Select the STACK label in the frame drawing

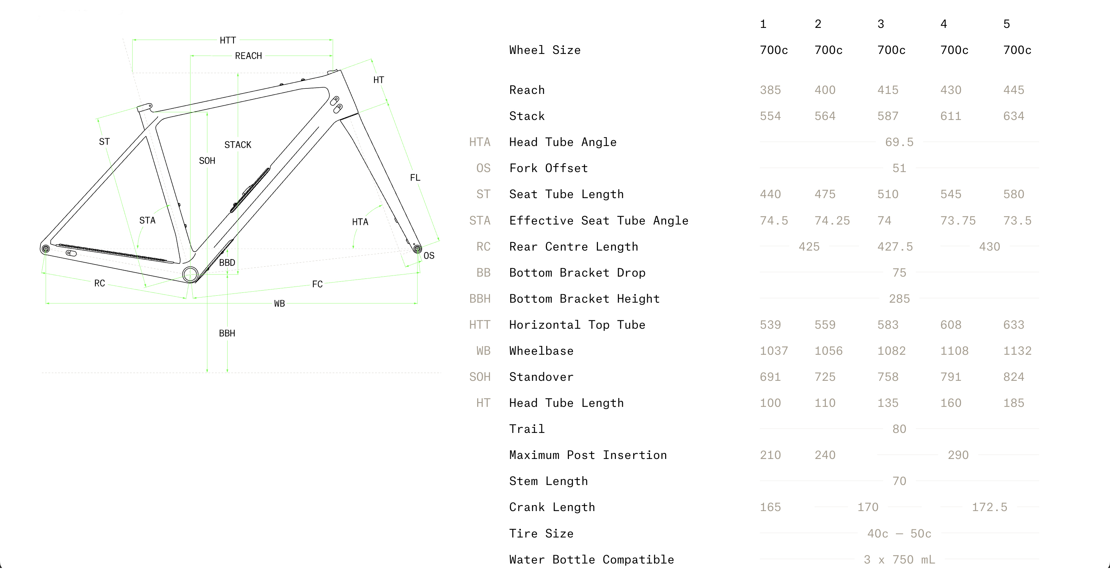(x=238, y=145)
